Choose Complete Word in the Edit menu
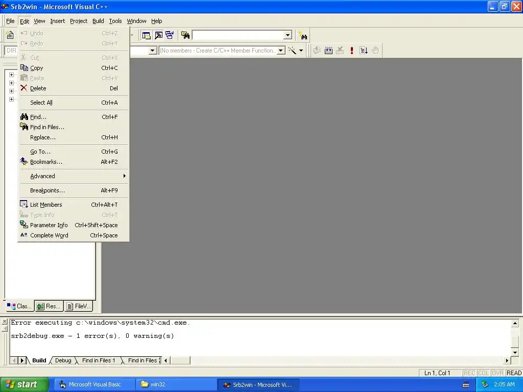The image size is (523, 392). pyautogui.click(x=74, y=235)
